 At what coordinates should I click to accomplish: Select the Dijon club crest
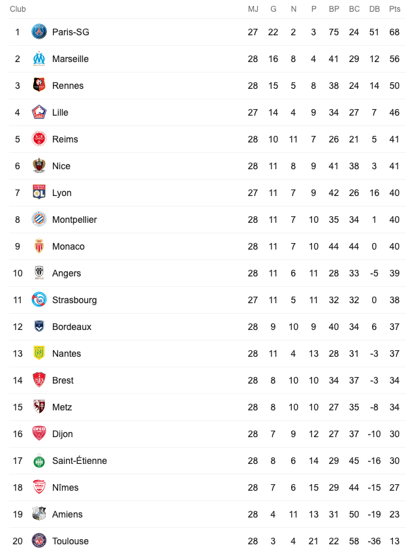coord(39,434)
